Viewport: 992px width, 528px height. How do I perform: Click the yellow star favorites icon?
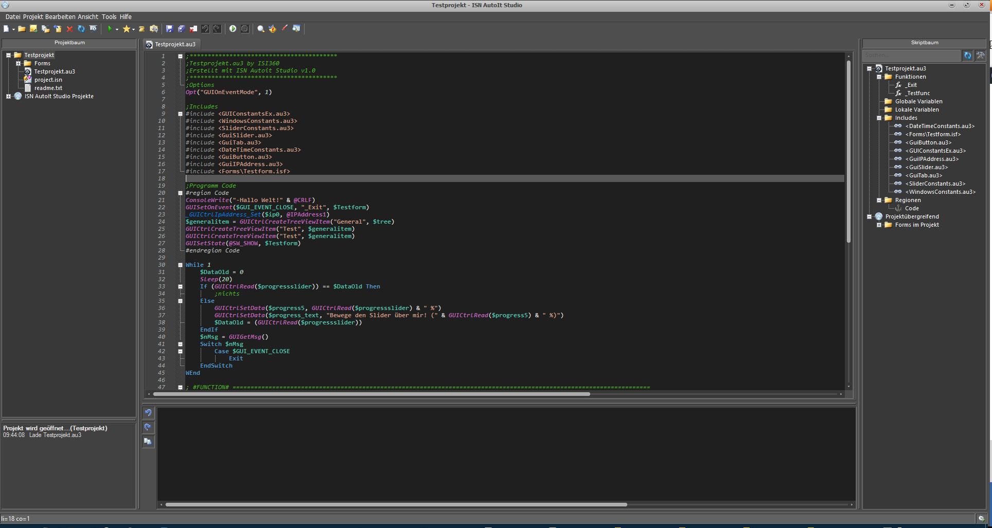[x=126, y=29]
